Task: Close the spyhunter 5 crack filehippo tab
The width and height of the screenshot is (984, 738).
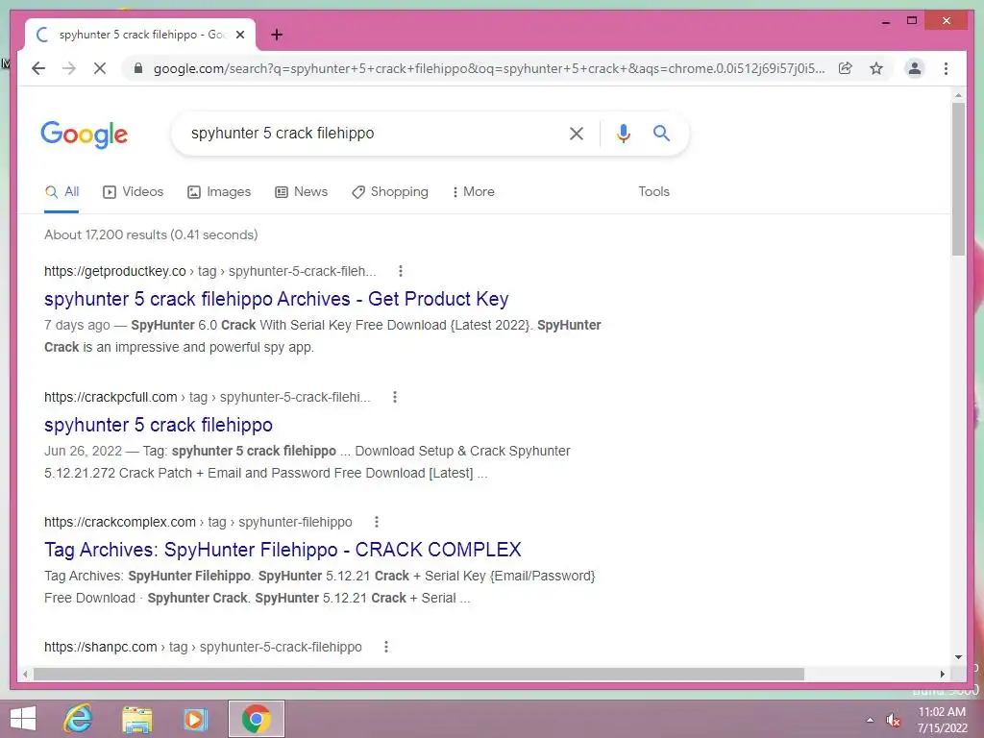Action: point(239,35)
